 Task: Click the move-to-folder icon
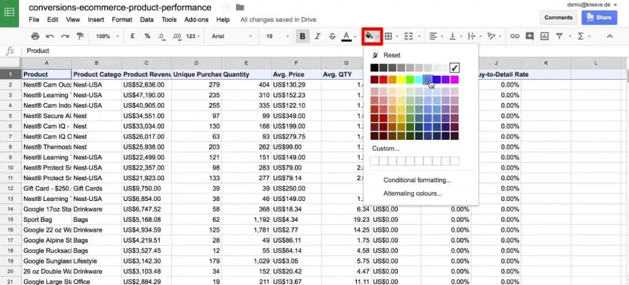pyautogui.click(x=240, y=7)
